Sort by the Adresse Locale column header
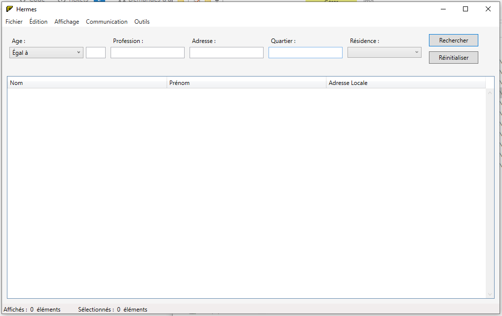The width and height of the screenshot is (502, 316). coord(406,83)
